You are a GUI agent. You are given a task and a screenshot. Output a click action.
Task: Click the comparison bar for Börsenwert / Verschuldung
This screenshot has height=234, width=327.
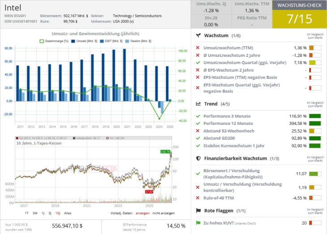point(315,174)
